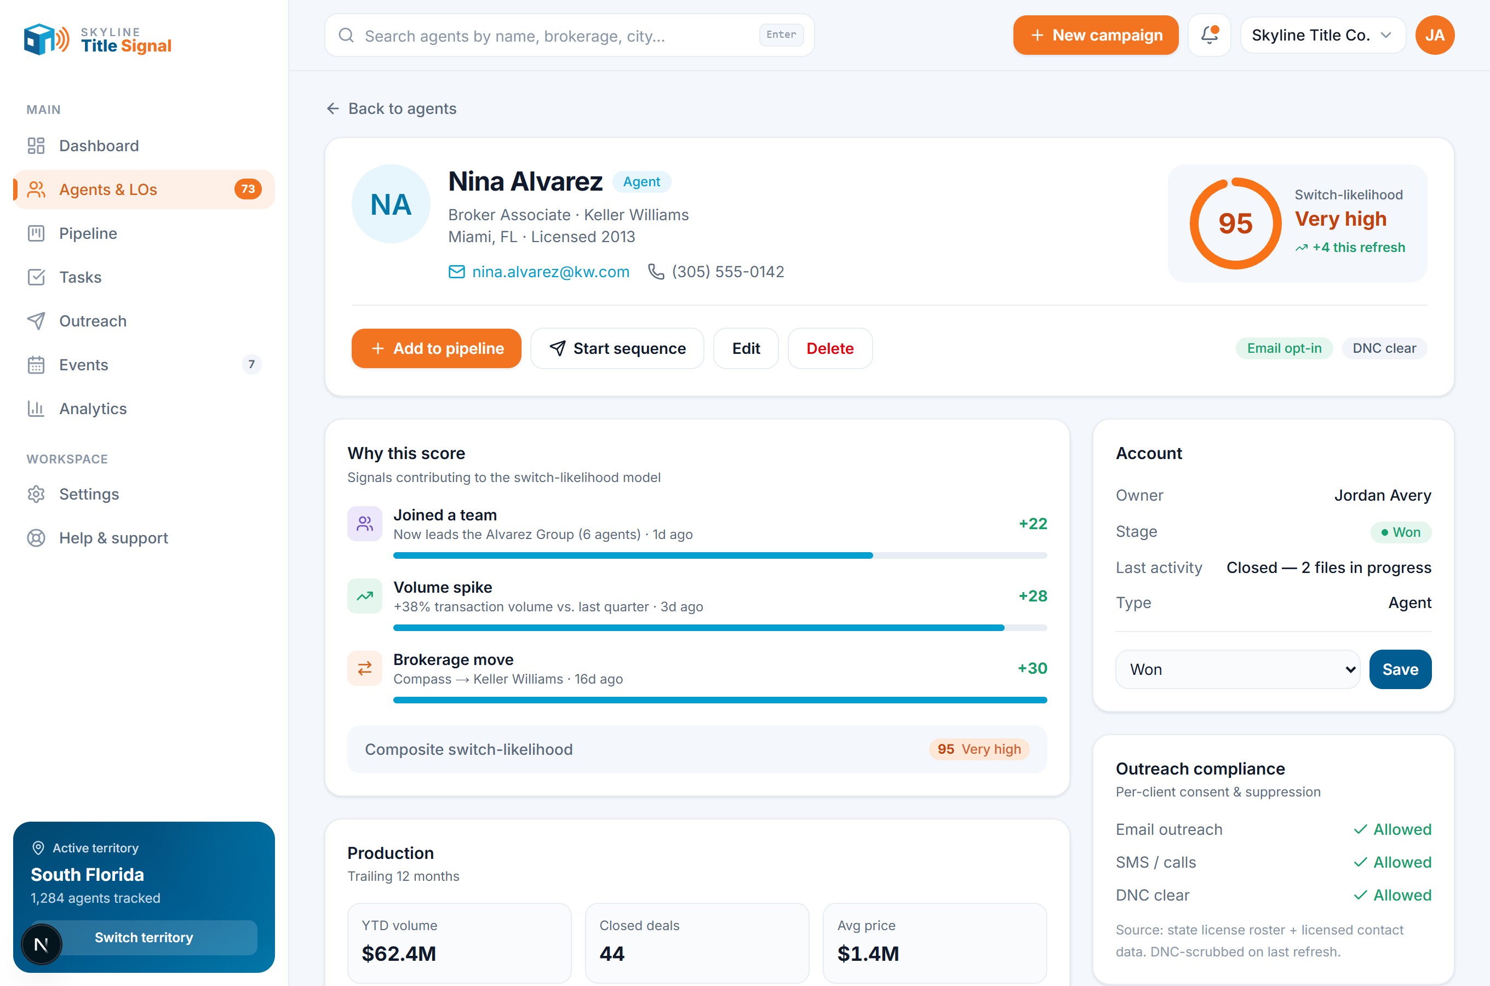Screen dimensions: 1490x986
Task: Click the Dashboard grid icon
Action: click(36, 146)
